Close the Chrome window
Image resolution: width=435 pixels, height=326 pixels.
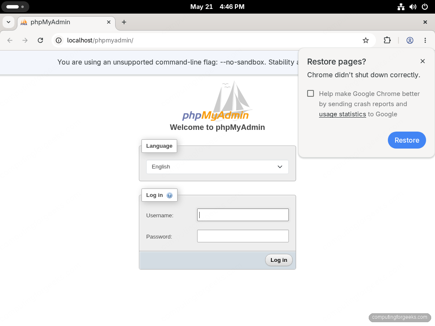tap(425, 22)
